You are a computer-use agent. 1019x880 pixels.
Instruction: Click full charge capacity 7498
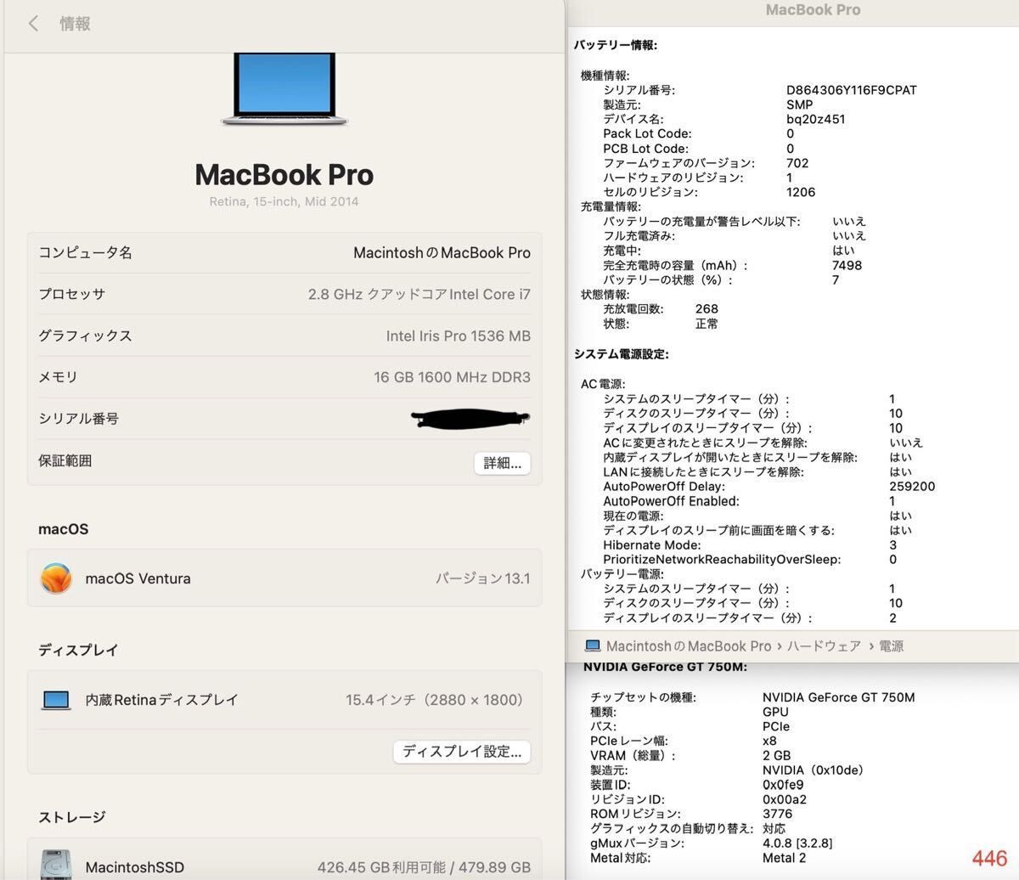click(x=847, y=265)
